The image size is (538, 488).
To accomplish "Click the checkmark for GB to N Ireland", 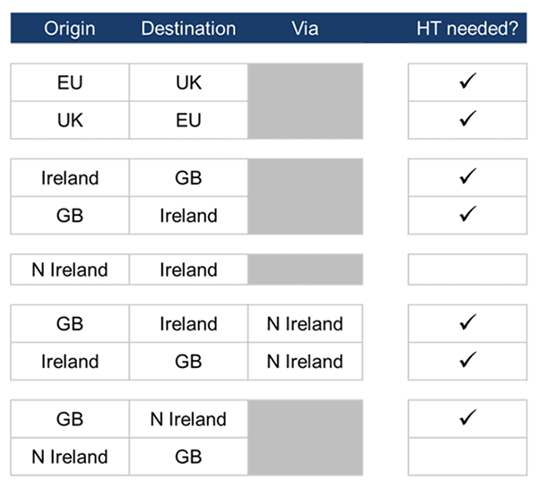I will click(466, 418).
